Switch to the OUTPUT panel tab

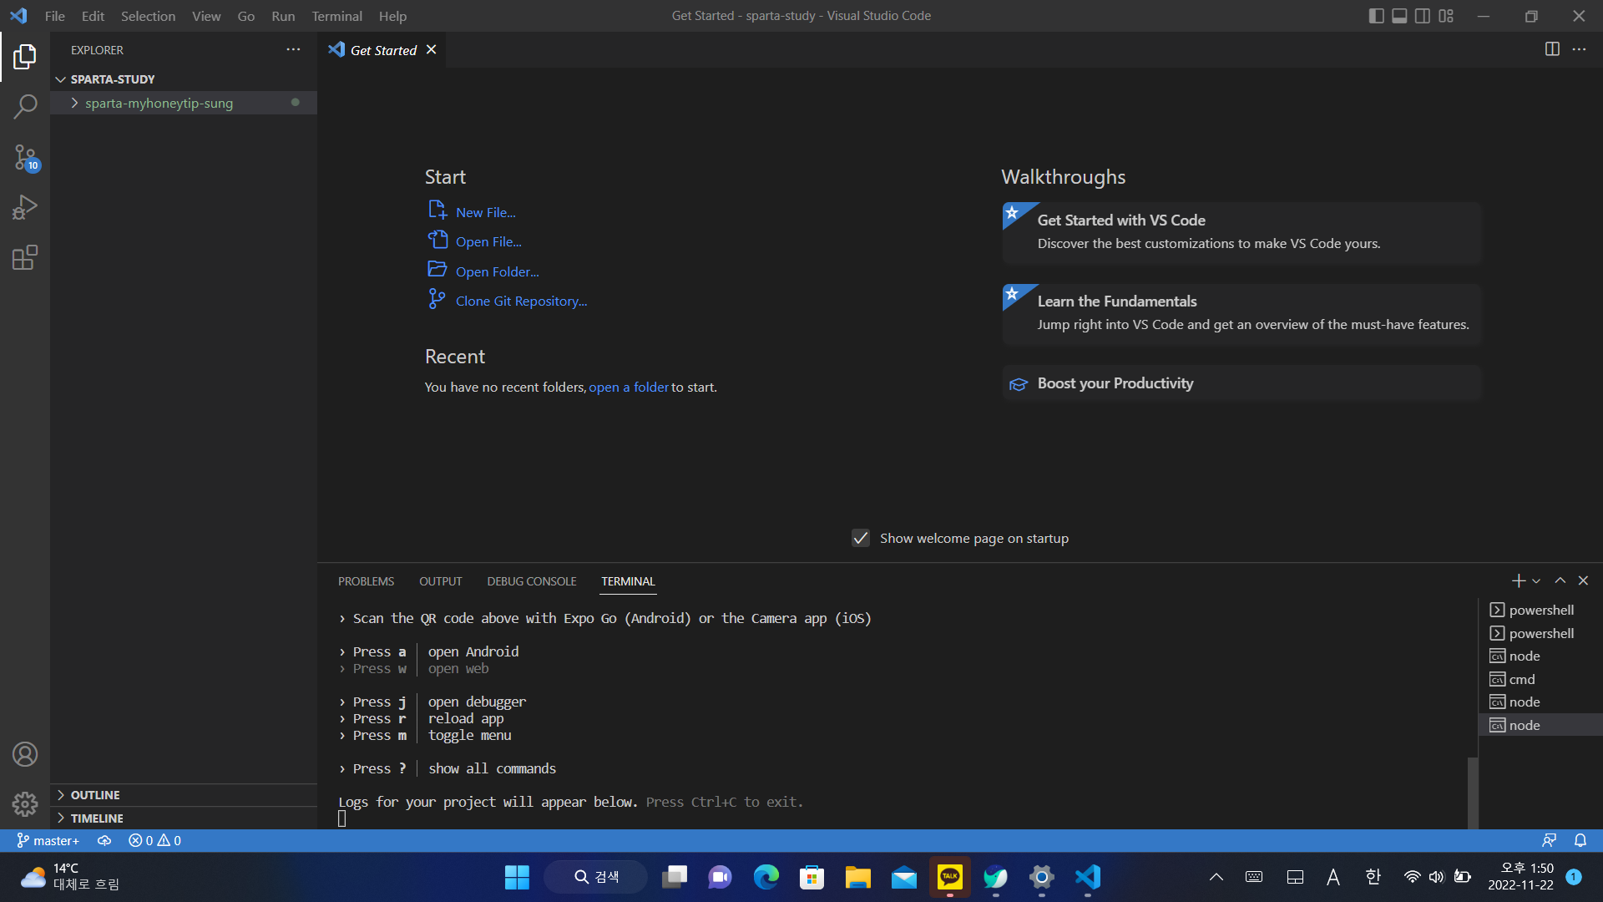click(x=440, y=581)
